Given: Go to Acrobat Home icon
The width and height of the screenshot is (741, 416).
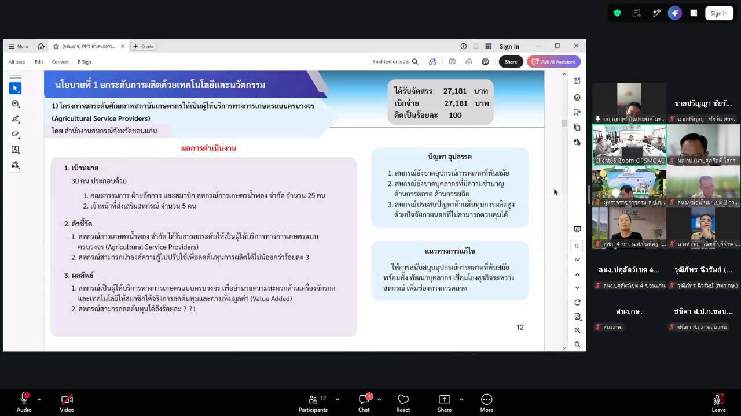Looking at the screenshot, I should pyautogui.click(x=41, y=46).
